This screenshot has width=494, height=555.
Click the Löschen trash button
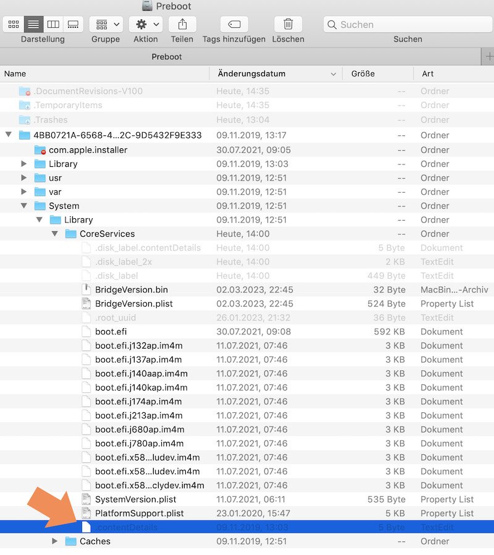(288, 25)
